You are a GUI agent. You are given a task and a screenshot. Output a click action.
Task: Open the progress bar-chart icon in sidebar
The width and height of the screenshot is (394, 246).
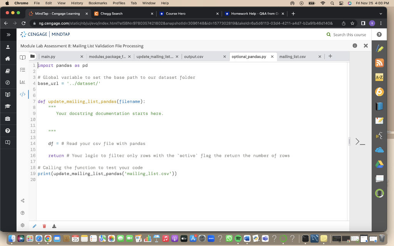coord(23,81)
